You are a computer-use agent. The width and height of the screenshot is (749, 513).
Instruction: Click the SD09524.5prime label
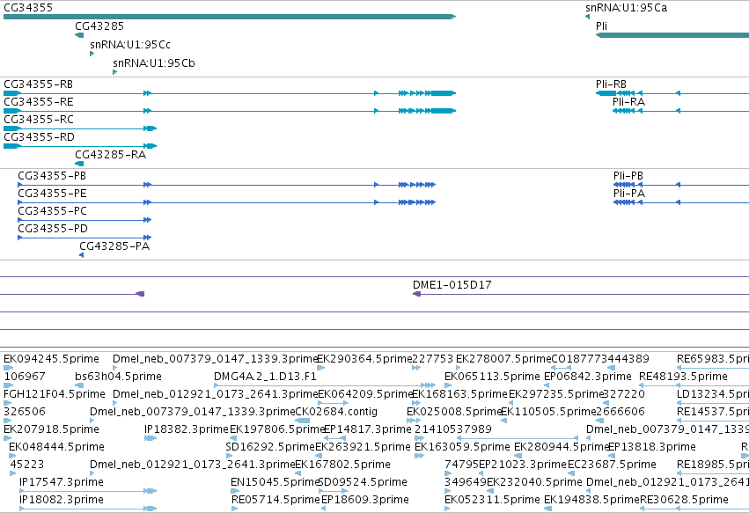click(x=363, y=482)
